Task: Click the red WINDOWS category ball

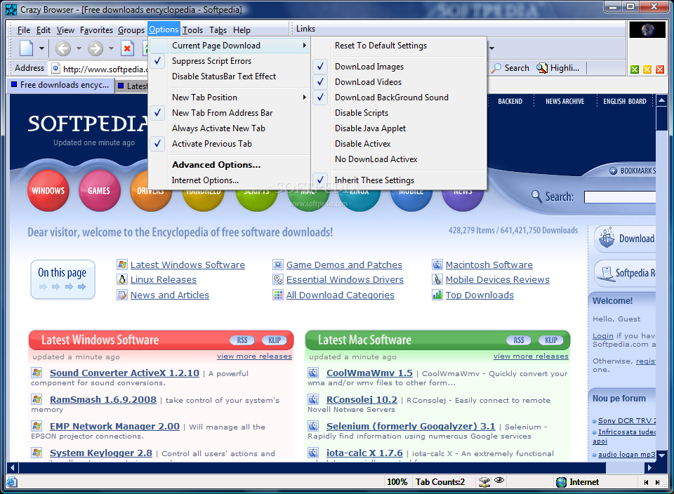Action: 48,191
